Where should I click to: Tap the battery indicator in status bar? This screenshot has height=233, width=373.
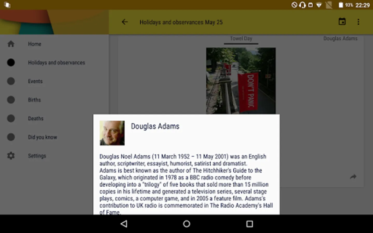[341, 5]
